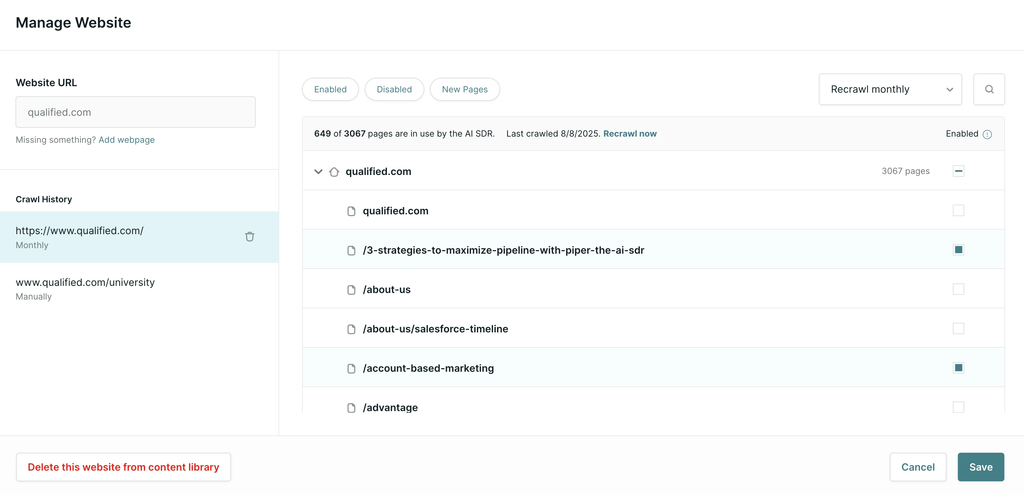Toggle the qualified.com root mixed-state checkbox
The width and height of the screenshot is (1024, 495).
coord(958,171)
